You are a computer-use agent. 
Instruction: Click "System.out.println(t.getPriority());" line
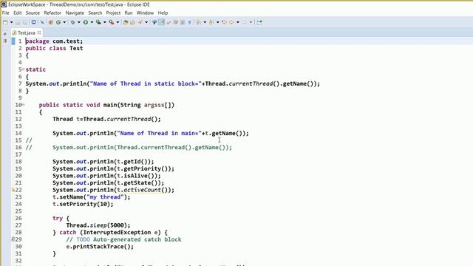[113, 168]
